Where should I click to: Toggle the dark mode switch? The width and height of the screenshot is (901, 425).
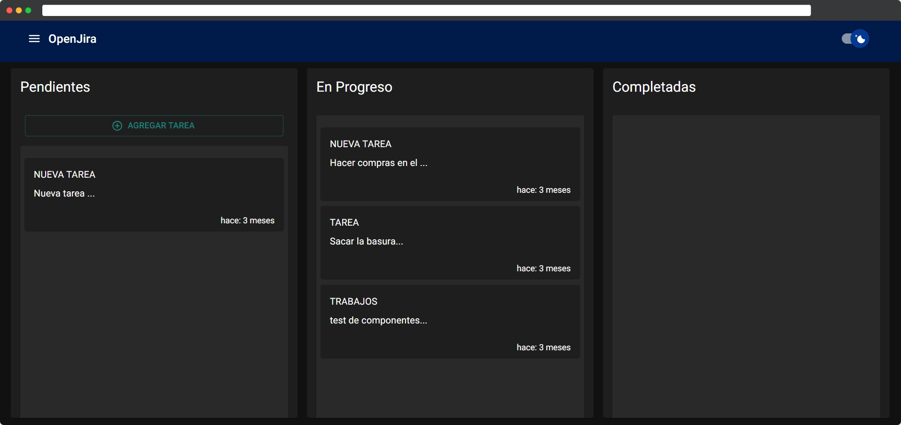point(854,39)
